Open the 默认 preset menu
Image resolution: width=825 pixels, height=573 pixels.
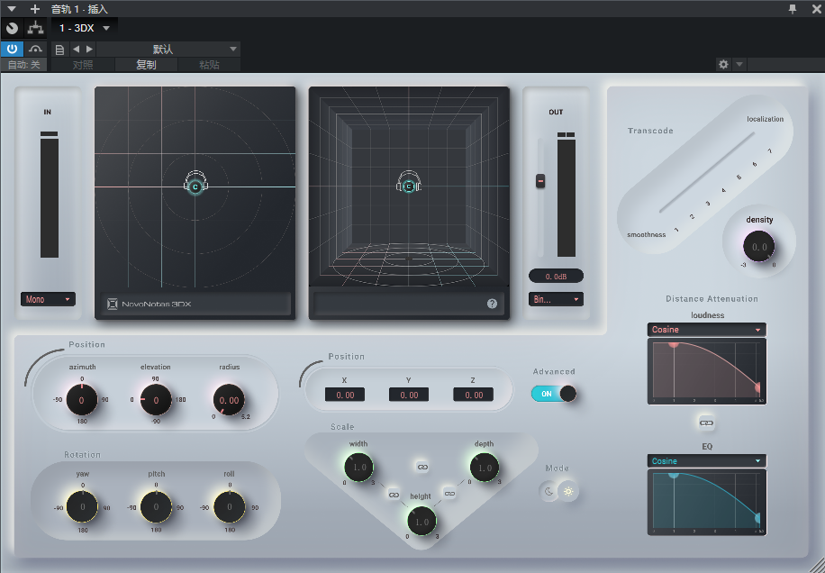167,49
